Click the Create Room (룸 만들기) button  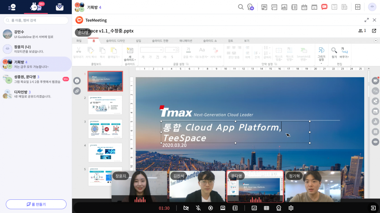(36, 204)
